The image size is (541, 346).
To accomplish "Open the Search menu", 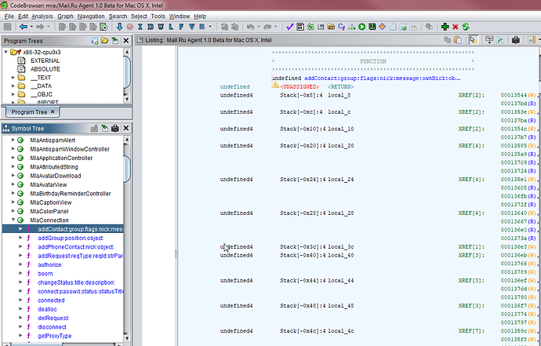I will point(118,16).
